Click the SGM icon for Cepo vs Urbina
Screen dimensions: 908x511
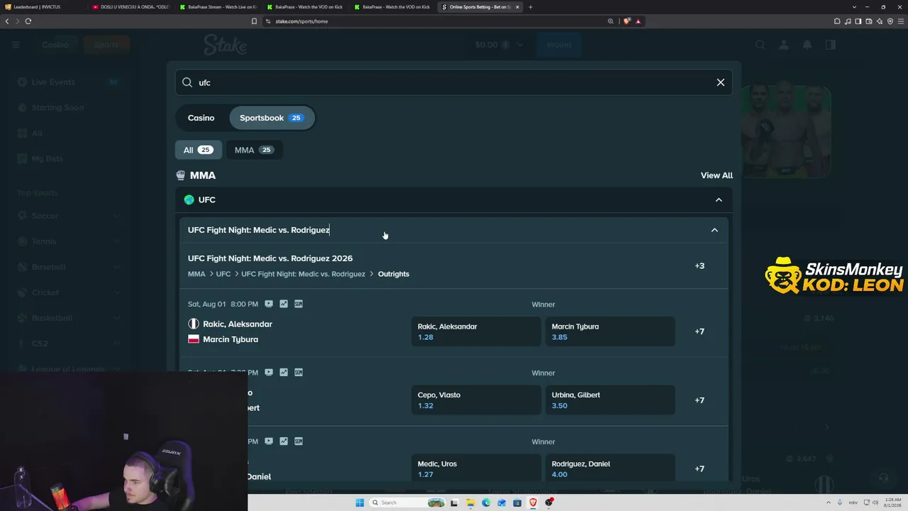tap(299, 372)
